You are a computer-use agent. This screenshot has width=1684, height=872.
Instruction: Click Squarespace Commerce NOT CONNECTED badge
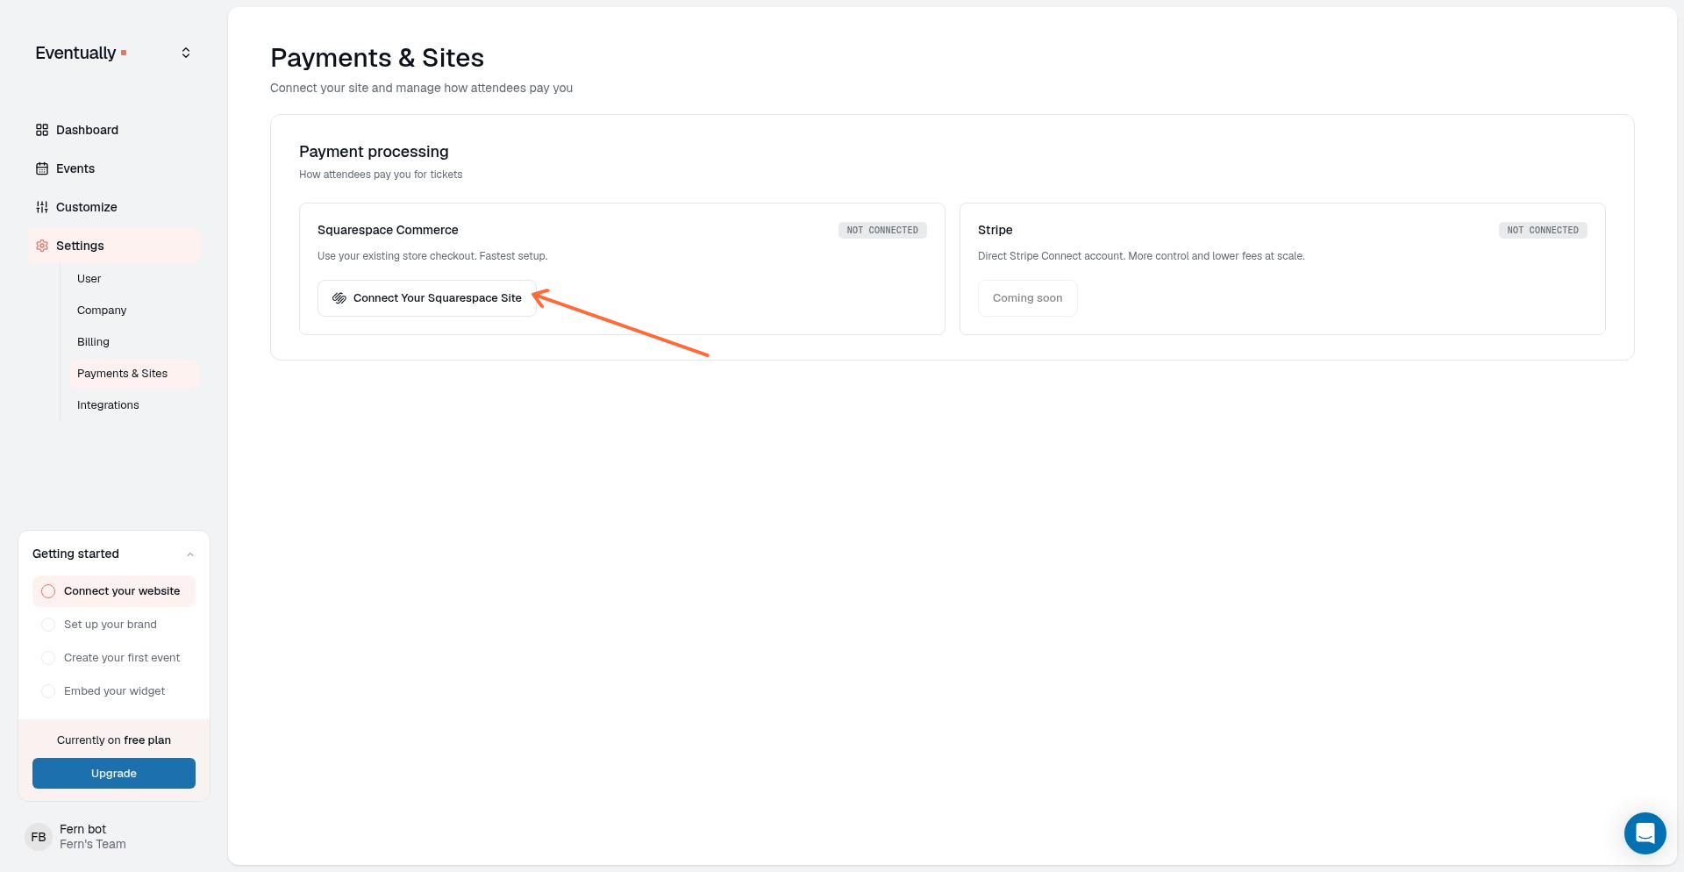(882, 230)
